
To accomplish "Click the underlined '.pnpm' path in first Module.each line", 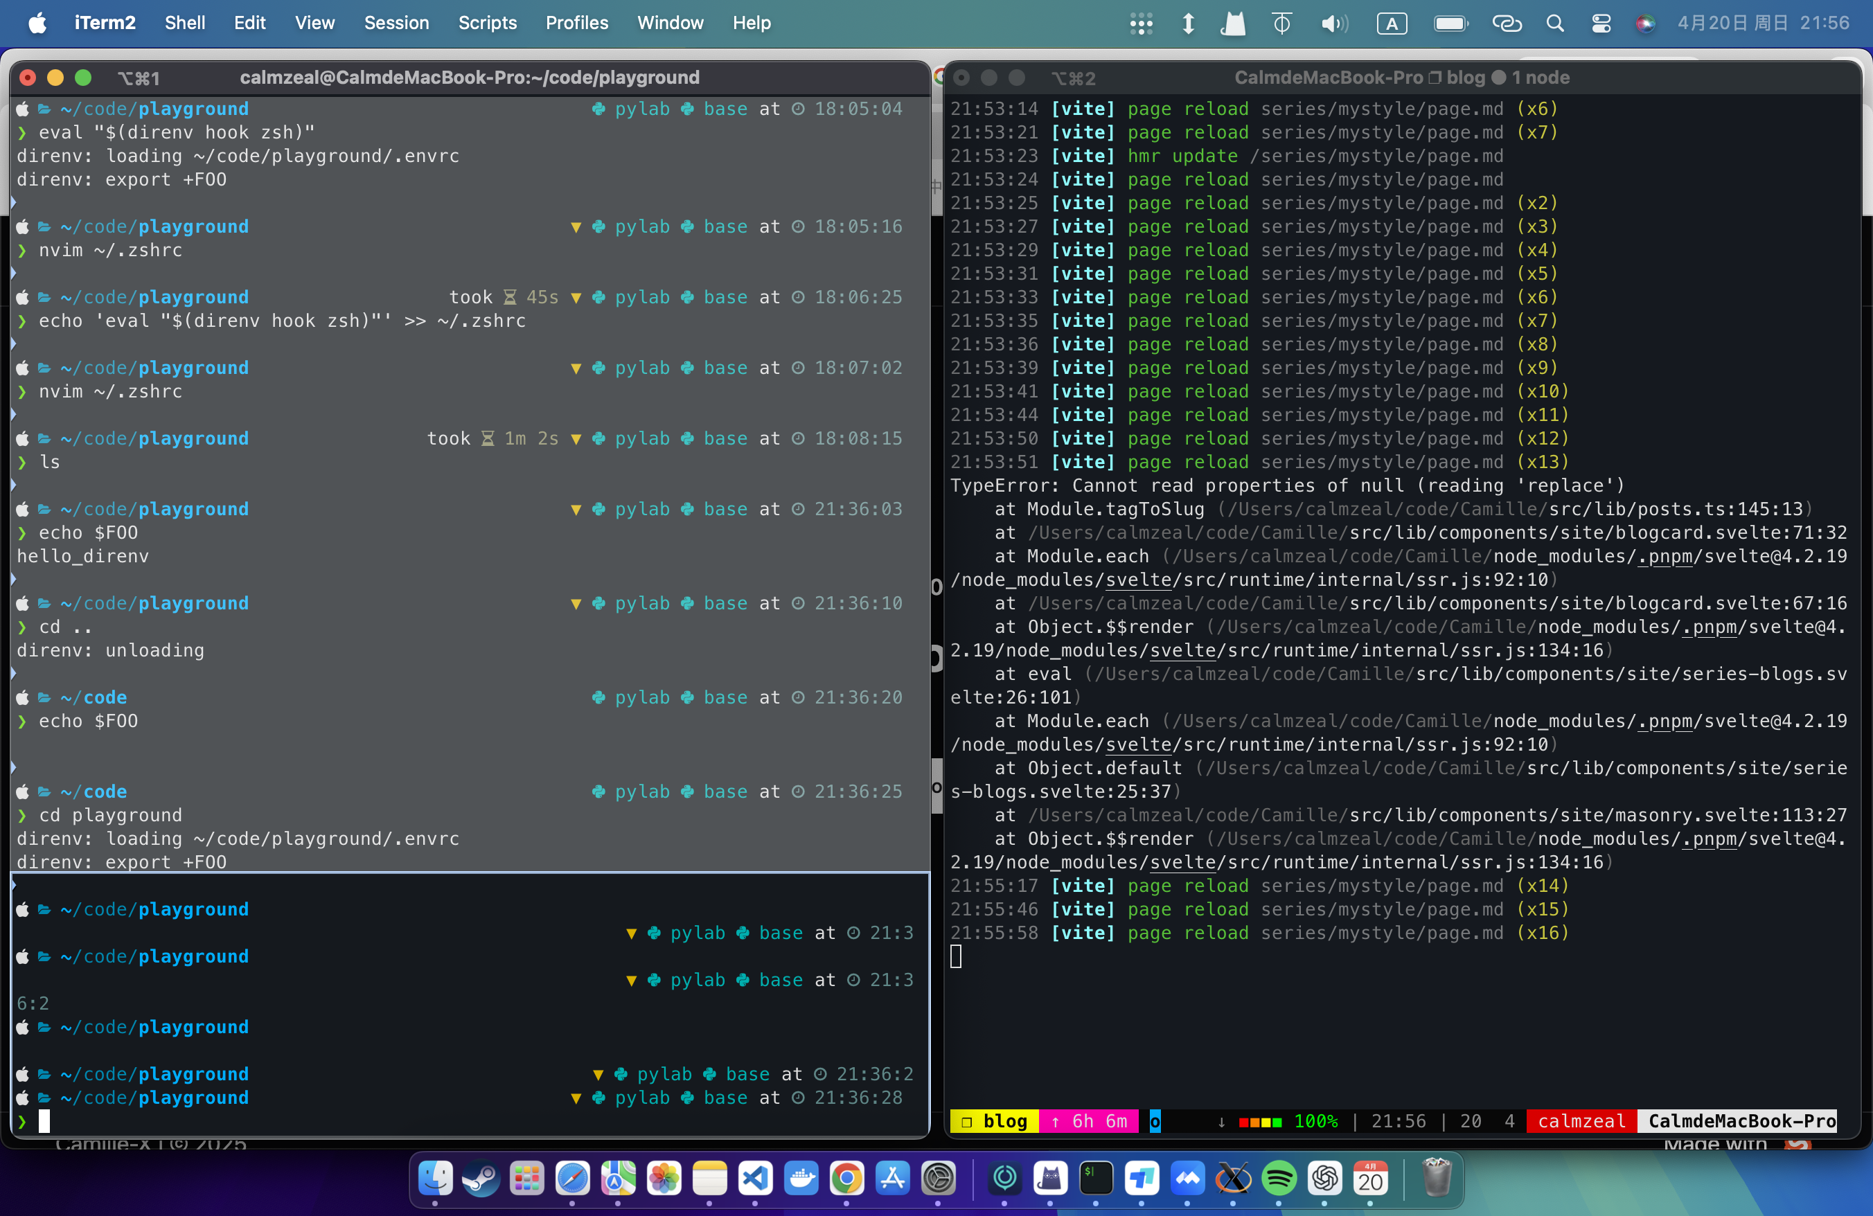I will (1664, 556).
